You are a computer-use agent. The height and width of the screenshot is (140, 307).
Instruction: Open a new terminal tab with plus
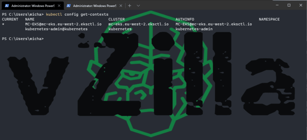pyautogui.click(x=129, y=6)
